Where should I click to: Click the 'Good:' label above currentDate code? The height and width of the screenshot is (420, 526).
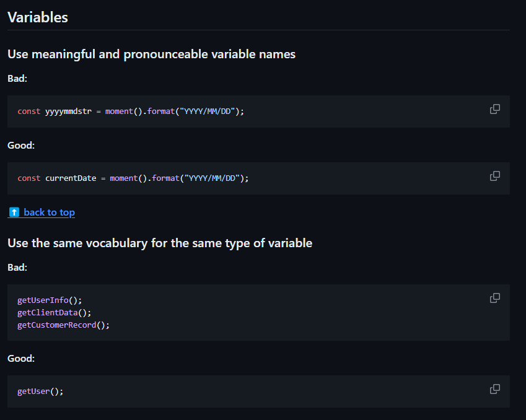21,146
